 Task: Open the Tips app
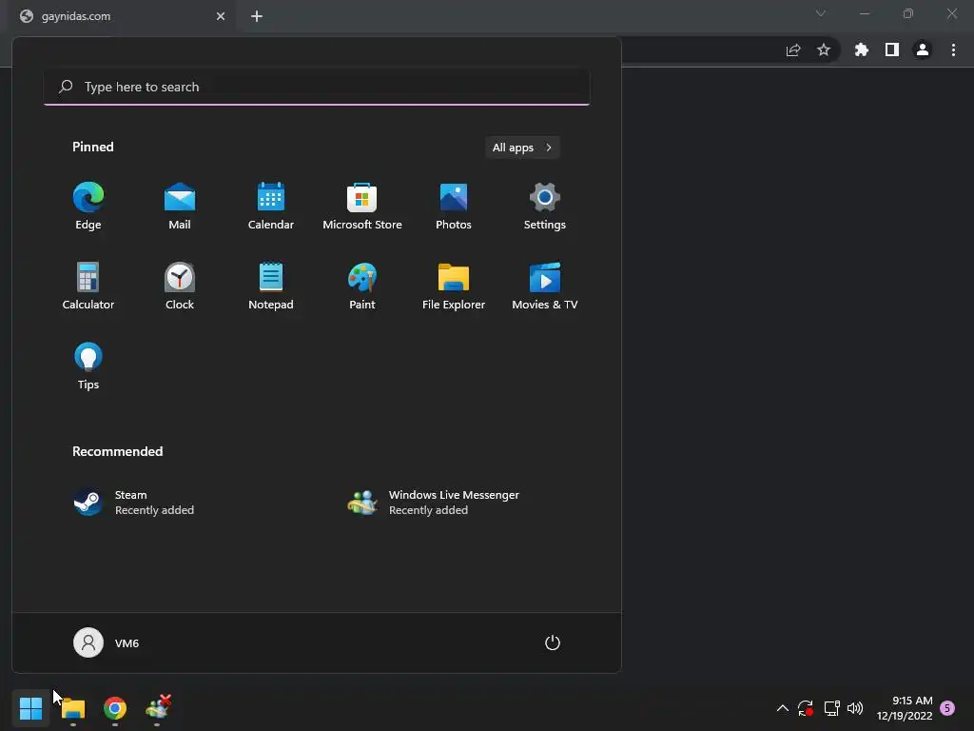click(88, 366)
